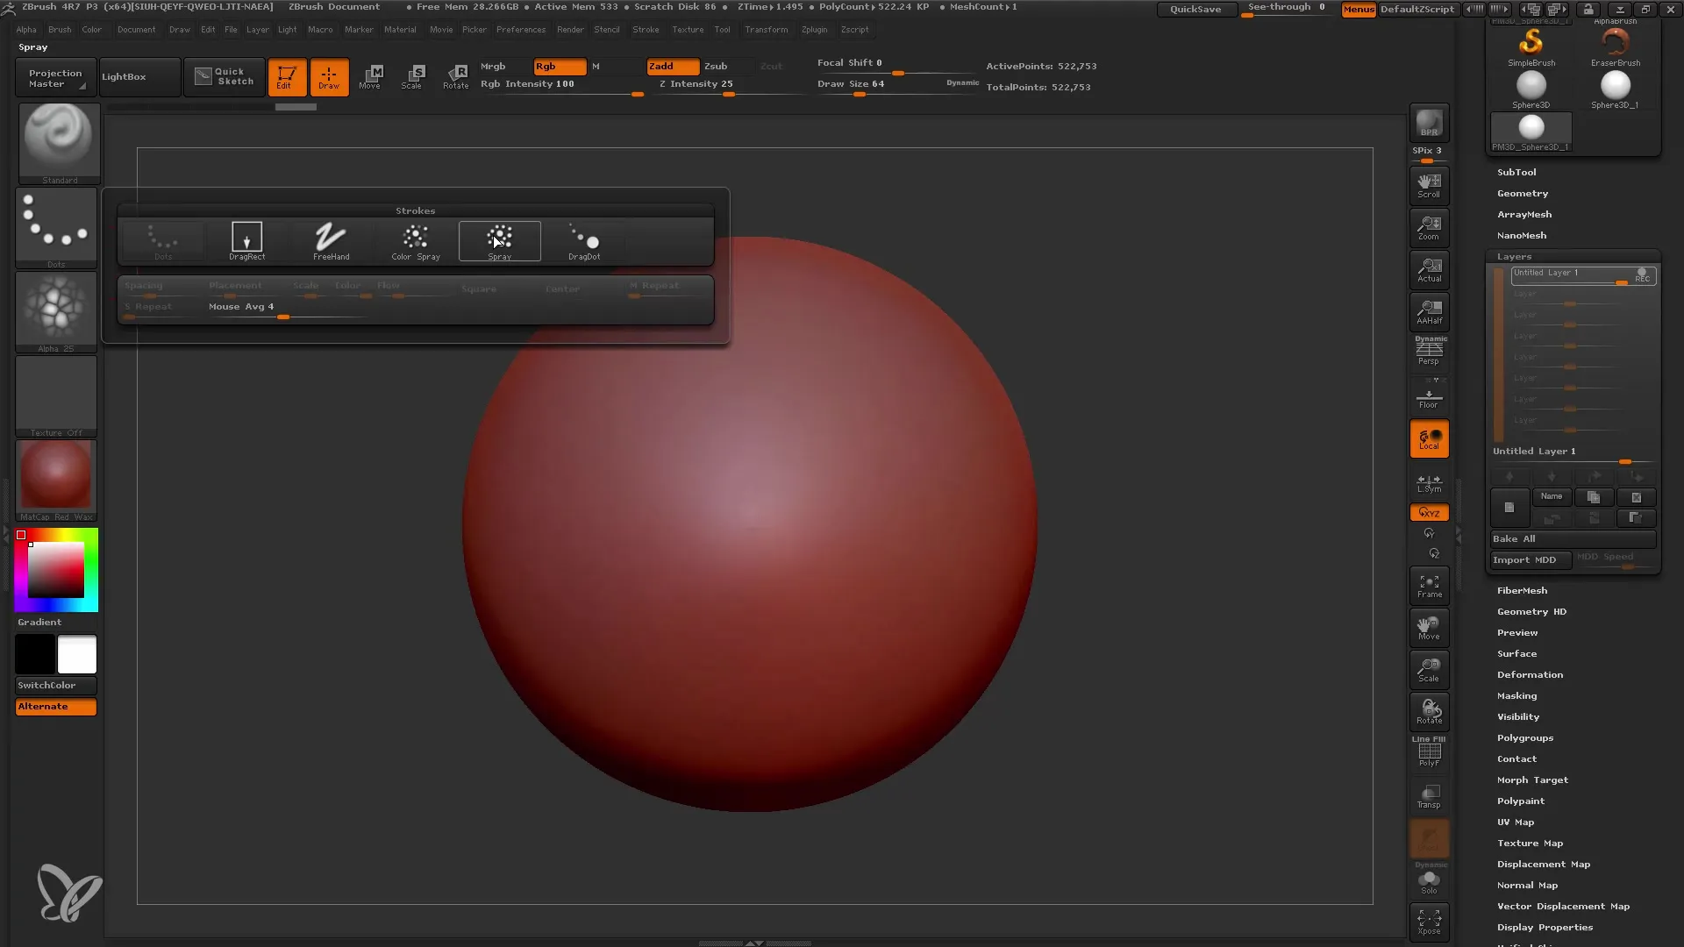Click Projection Master button

(55, 77)
